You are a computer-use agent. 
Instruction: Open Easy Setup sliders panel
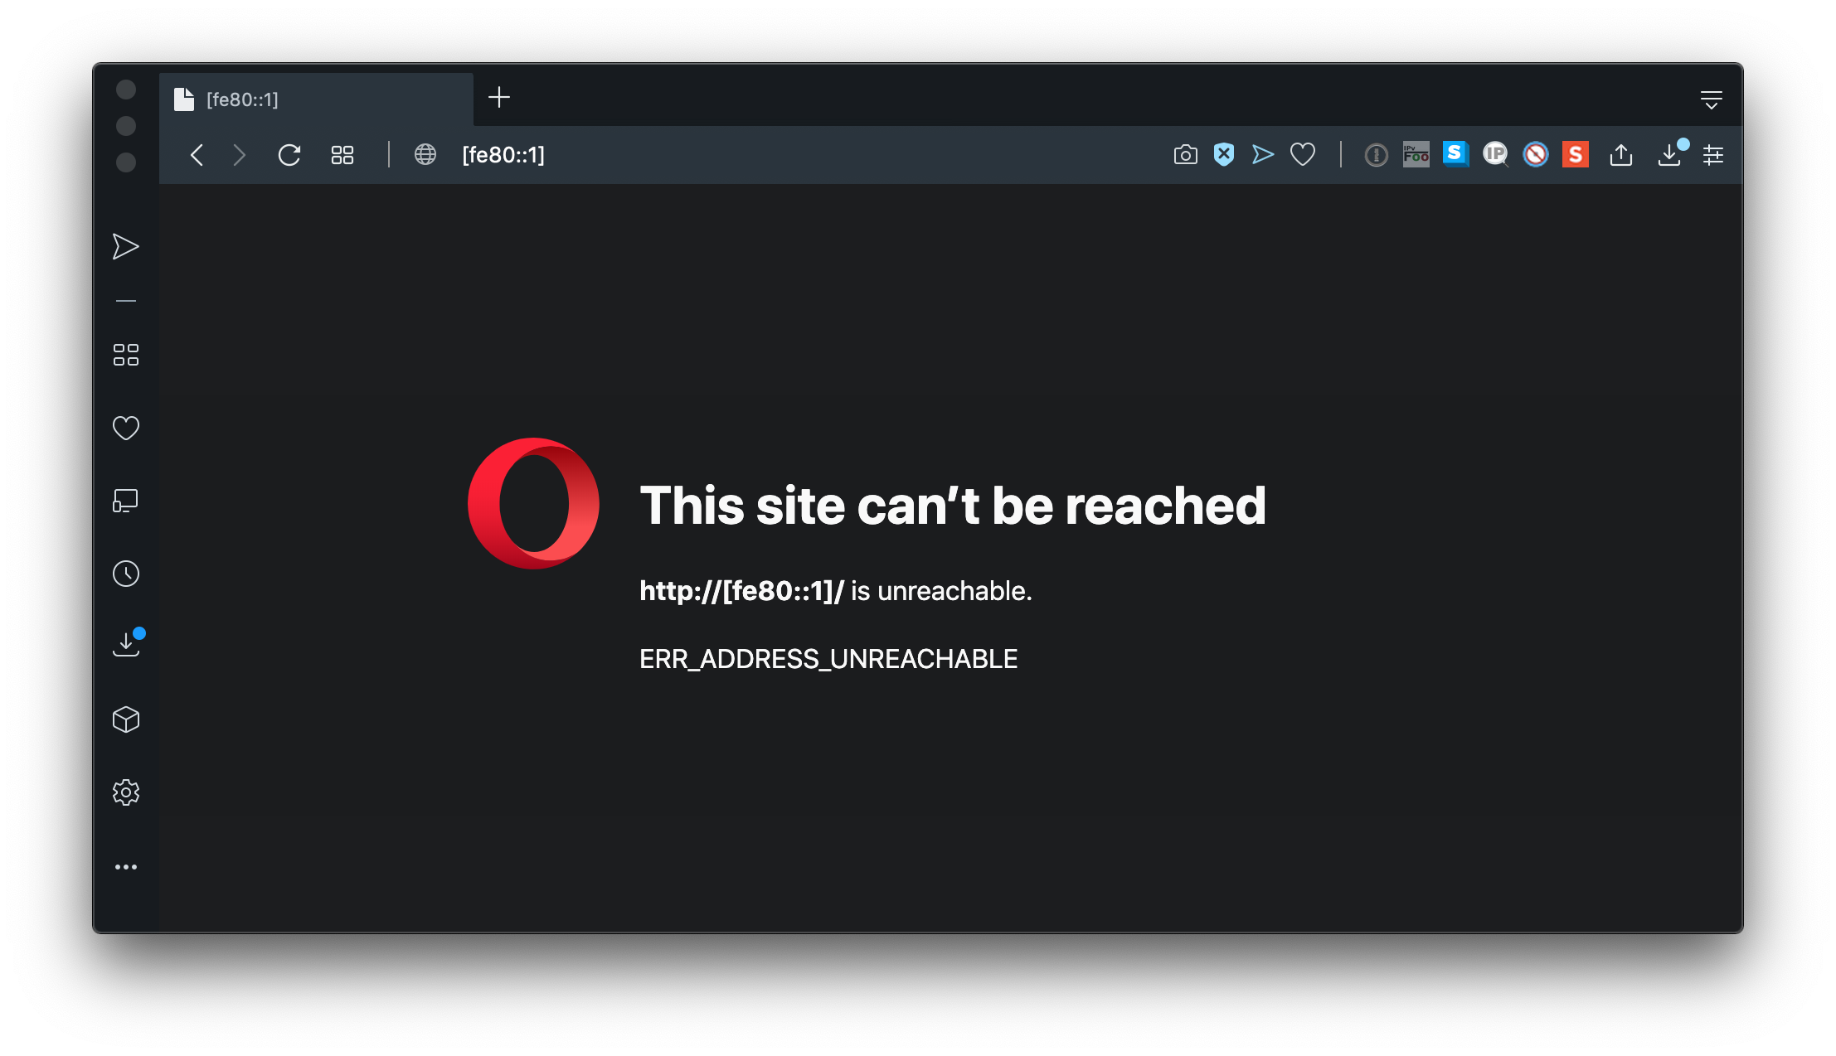1713,155
